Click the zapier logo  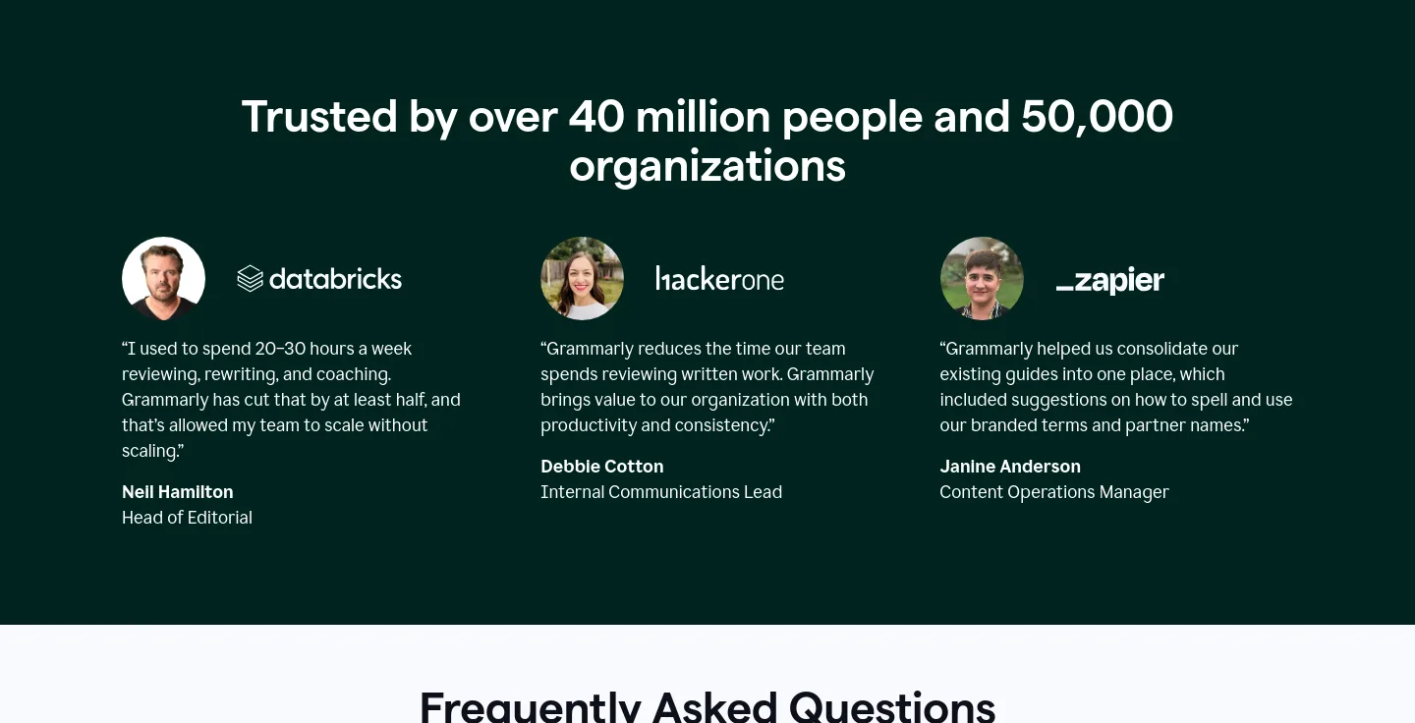point(1110,281)
